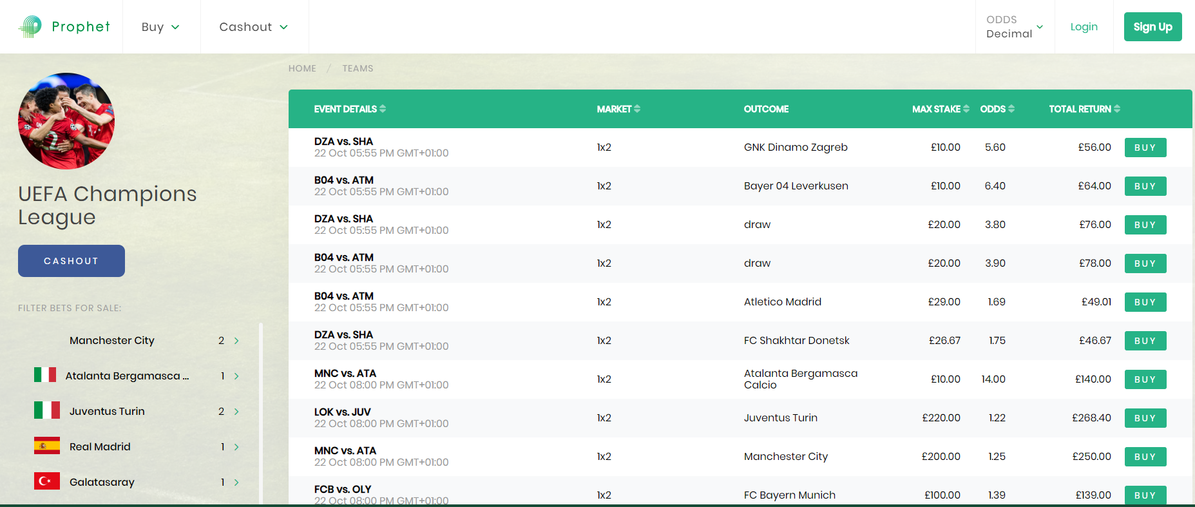The image size is (1195, 507).
Task: Click the Spain flag beside Real Madrid
Action: click(x=46, y=446)
